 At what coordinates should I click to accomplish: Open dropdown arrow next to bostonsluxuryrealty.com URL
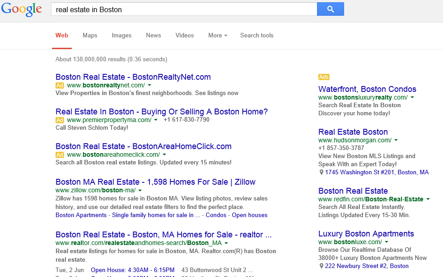point(412,97)
